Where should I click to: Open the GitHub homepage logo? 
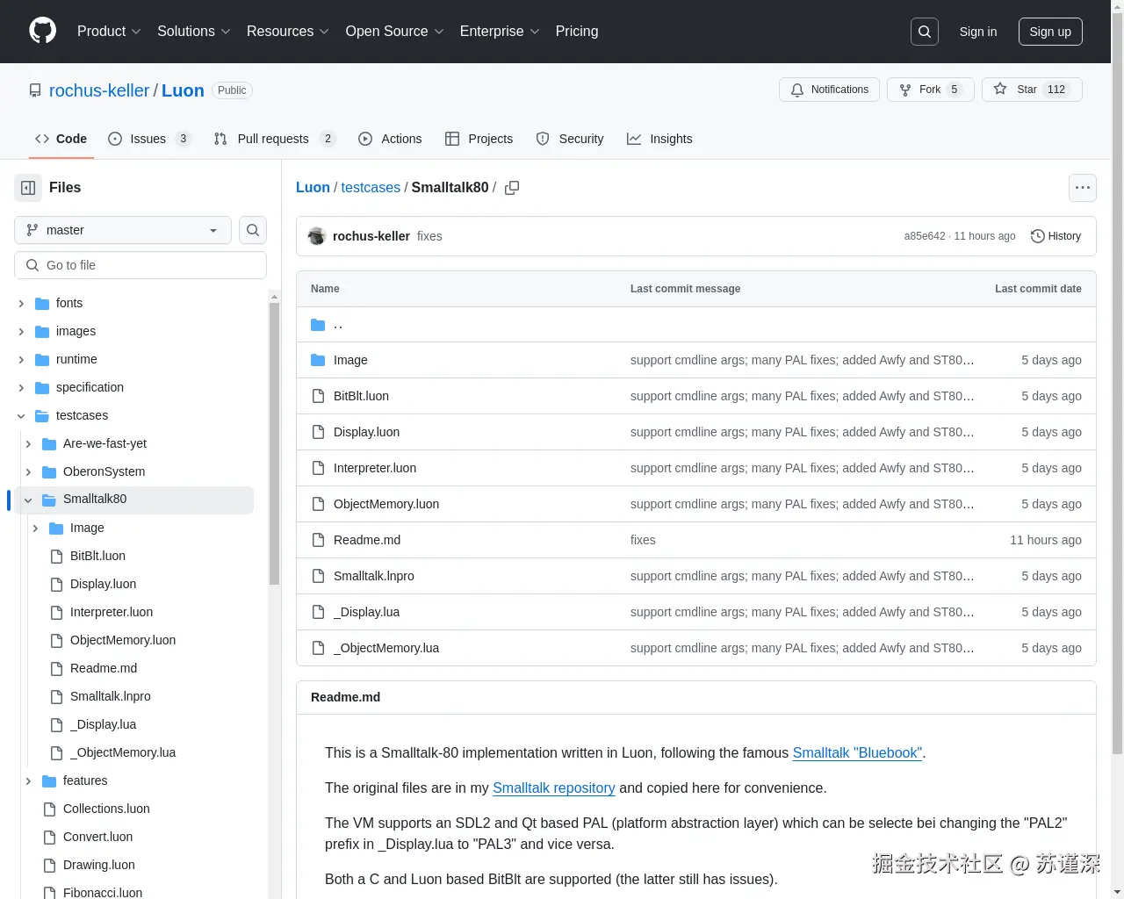coord(42,31)
